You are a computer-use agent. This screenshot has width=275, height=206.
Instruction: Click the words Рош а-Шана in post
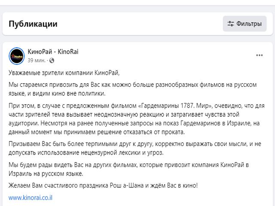pos(127,185)
